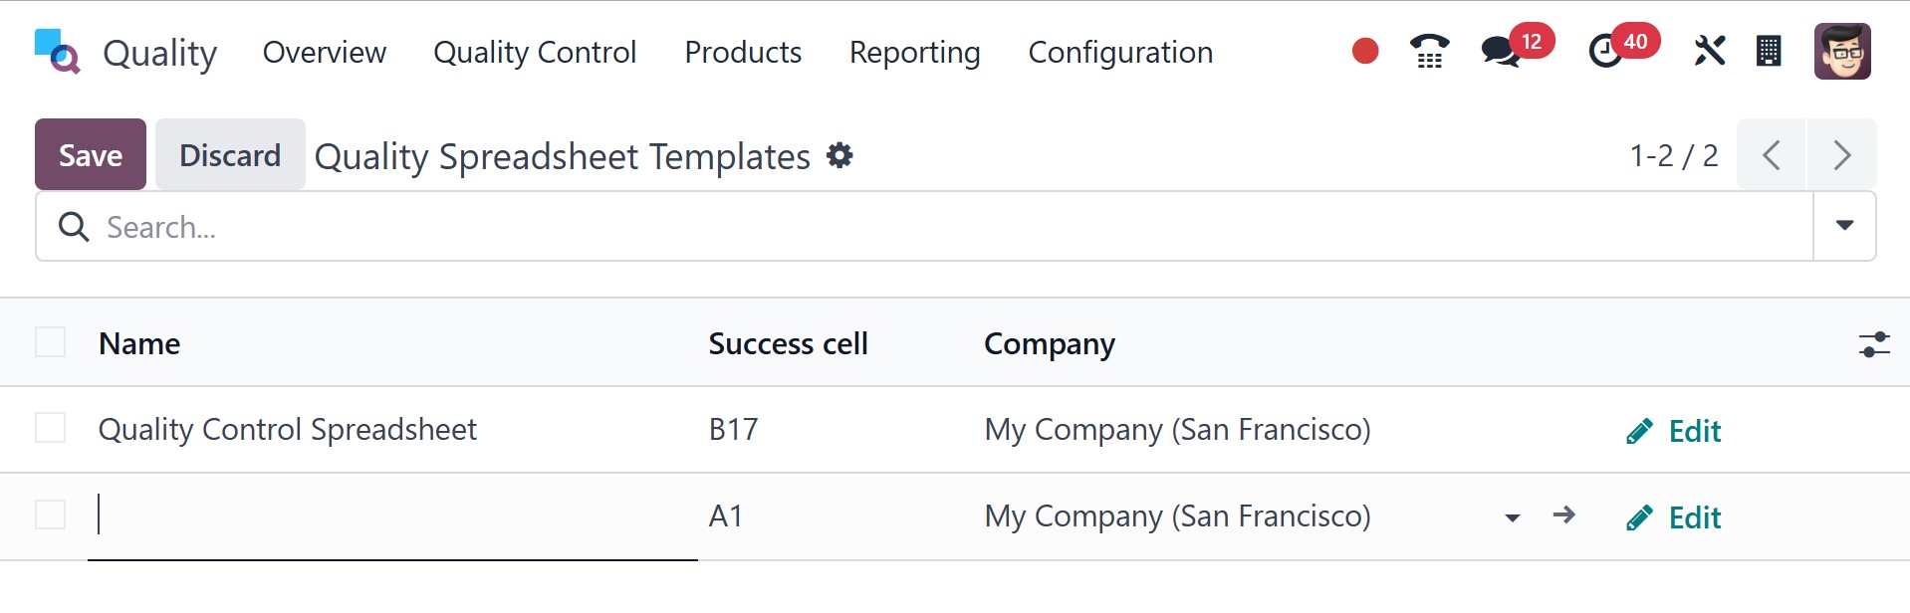Screen dimensions: 1910x613
Task: Check the Quality Control Spreadsheet row checkbox
Action: [x=51, y=428]
